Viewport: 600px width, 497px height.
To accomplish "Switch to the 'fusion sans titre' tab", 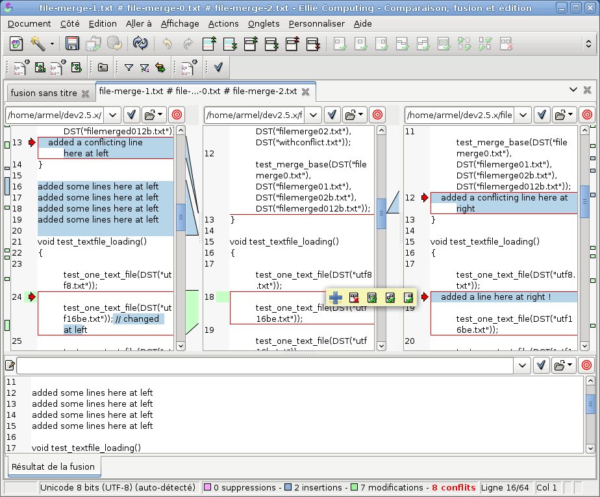I will (45, 93).
